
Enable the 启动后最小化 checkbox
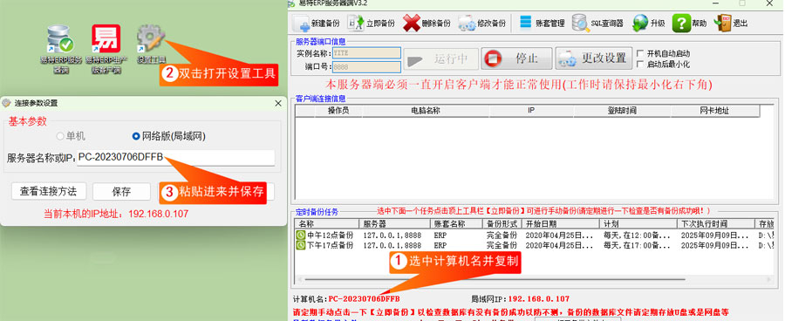click(640, 64)
